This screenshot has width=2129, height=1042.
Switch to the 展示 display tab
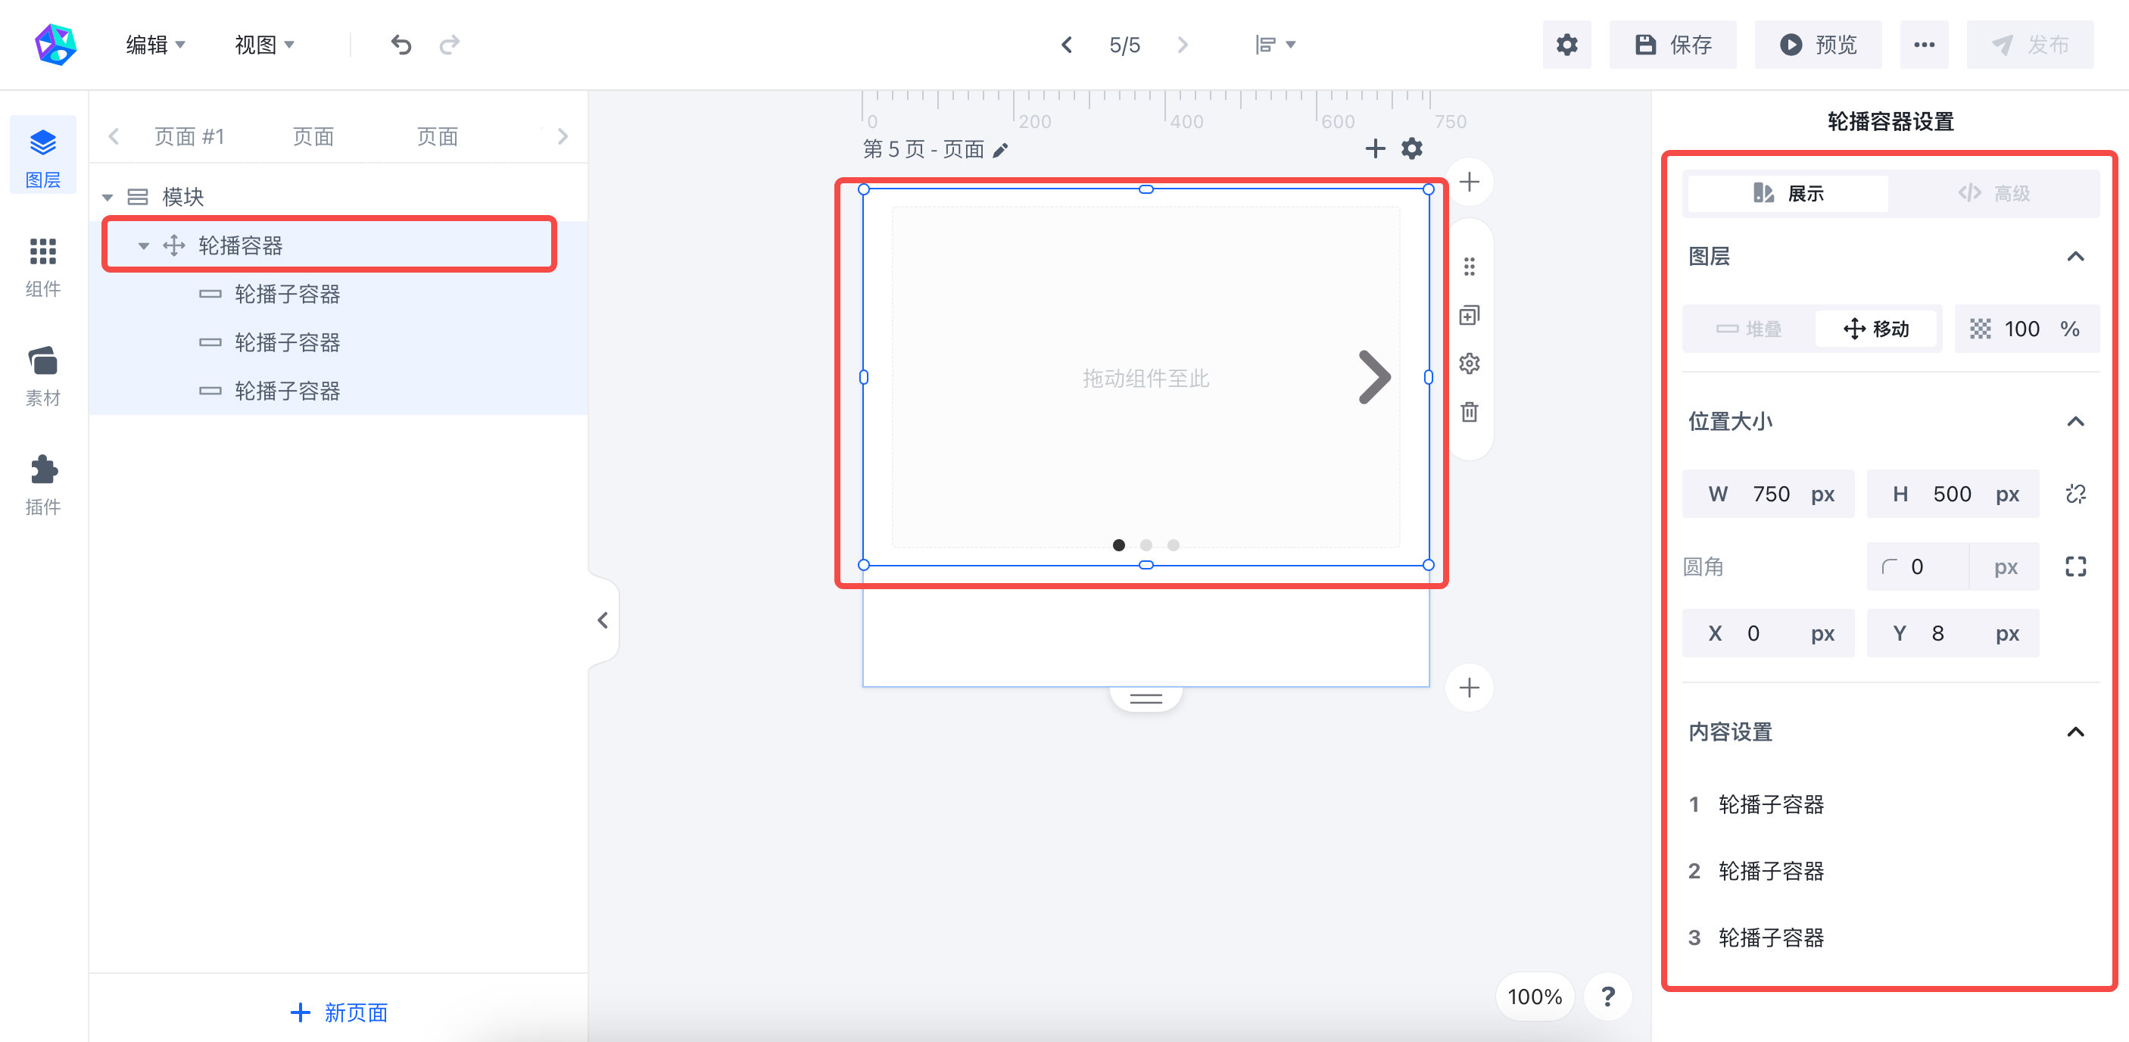point(1788,193)
